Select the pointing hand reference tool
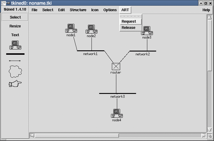The image size is (214, 141). [x=15, y=84]
